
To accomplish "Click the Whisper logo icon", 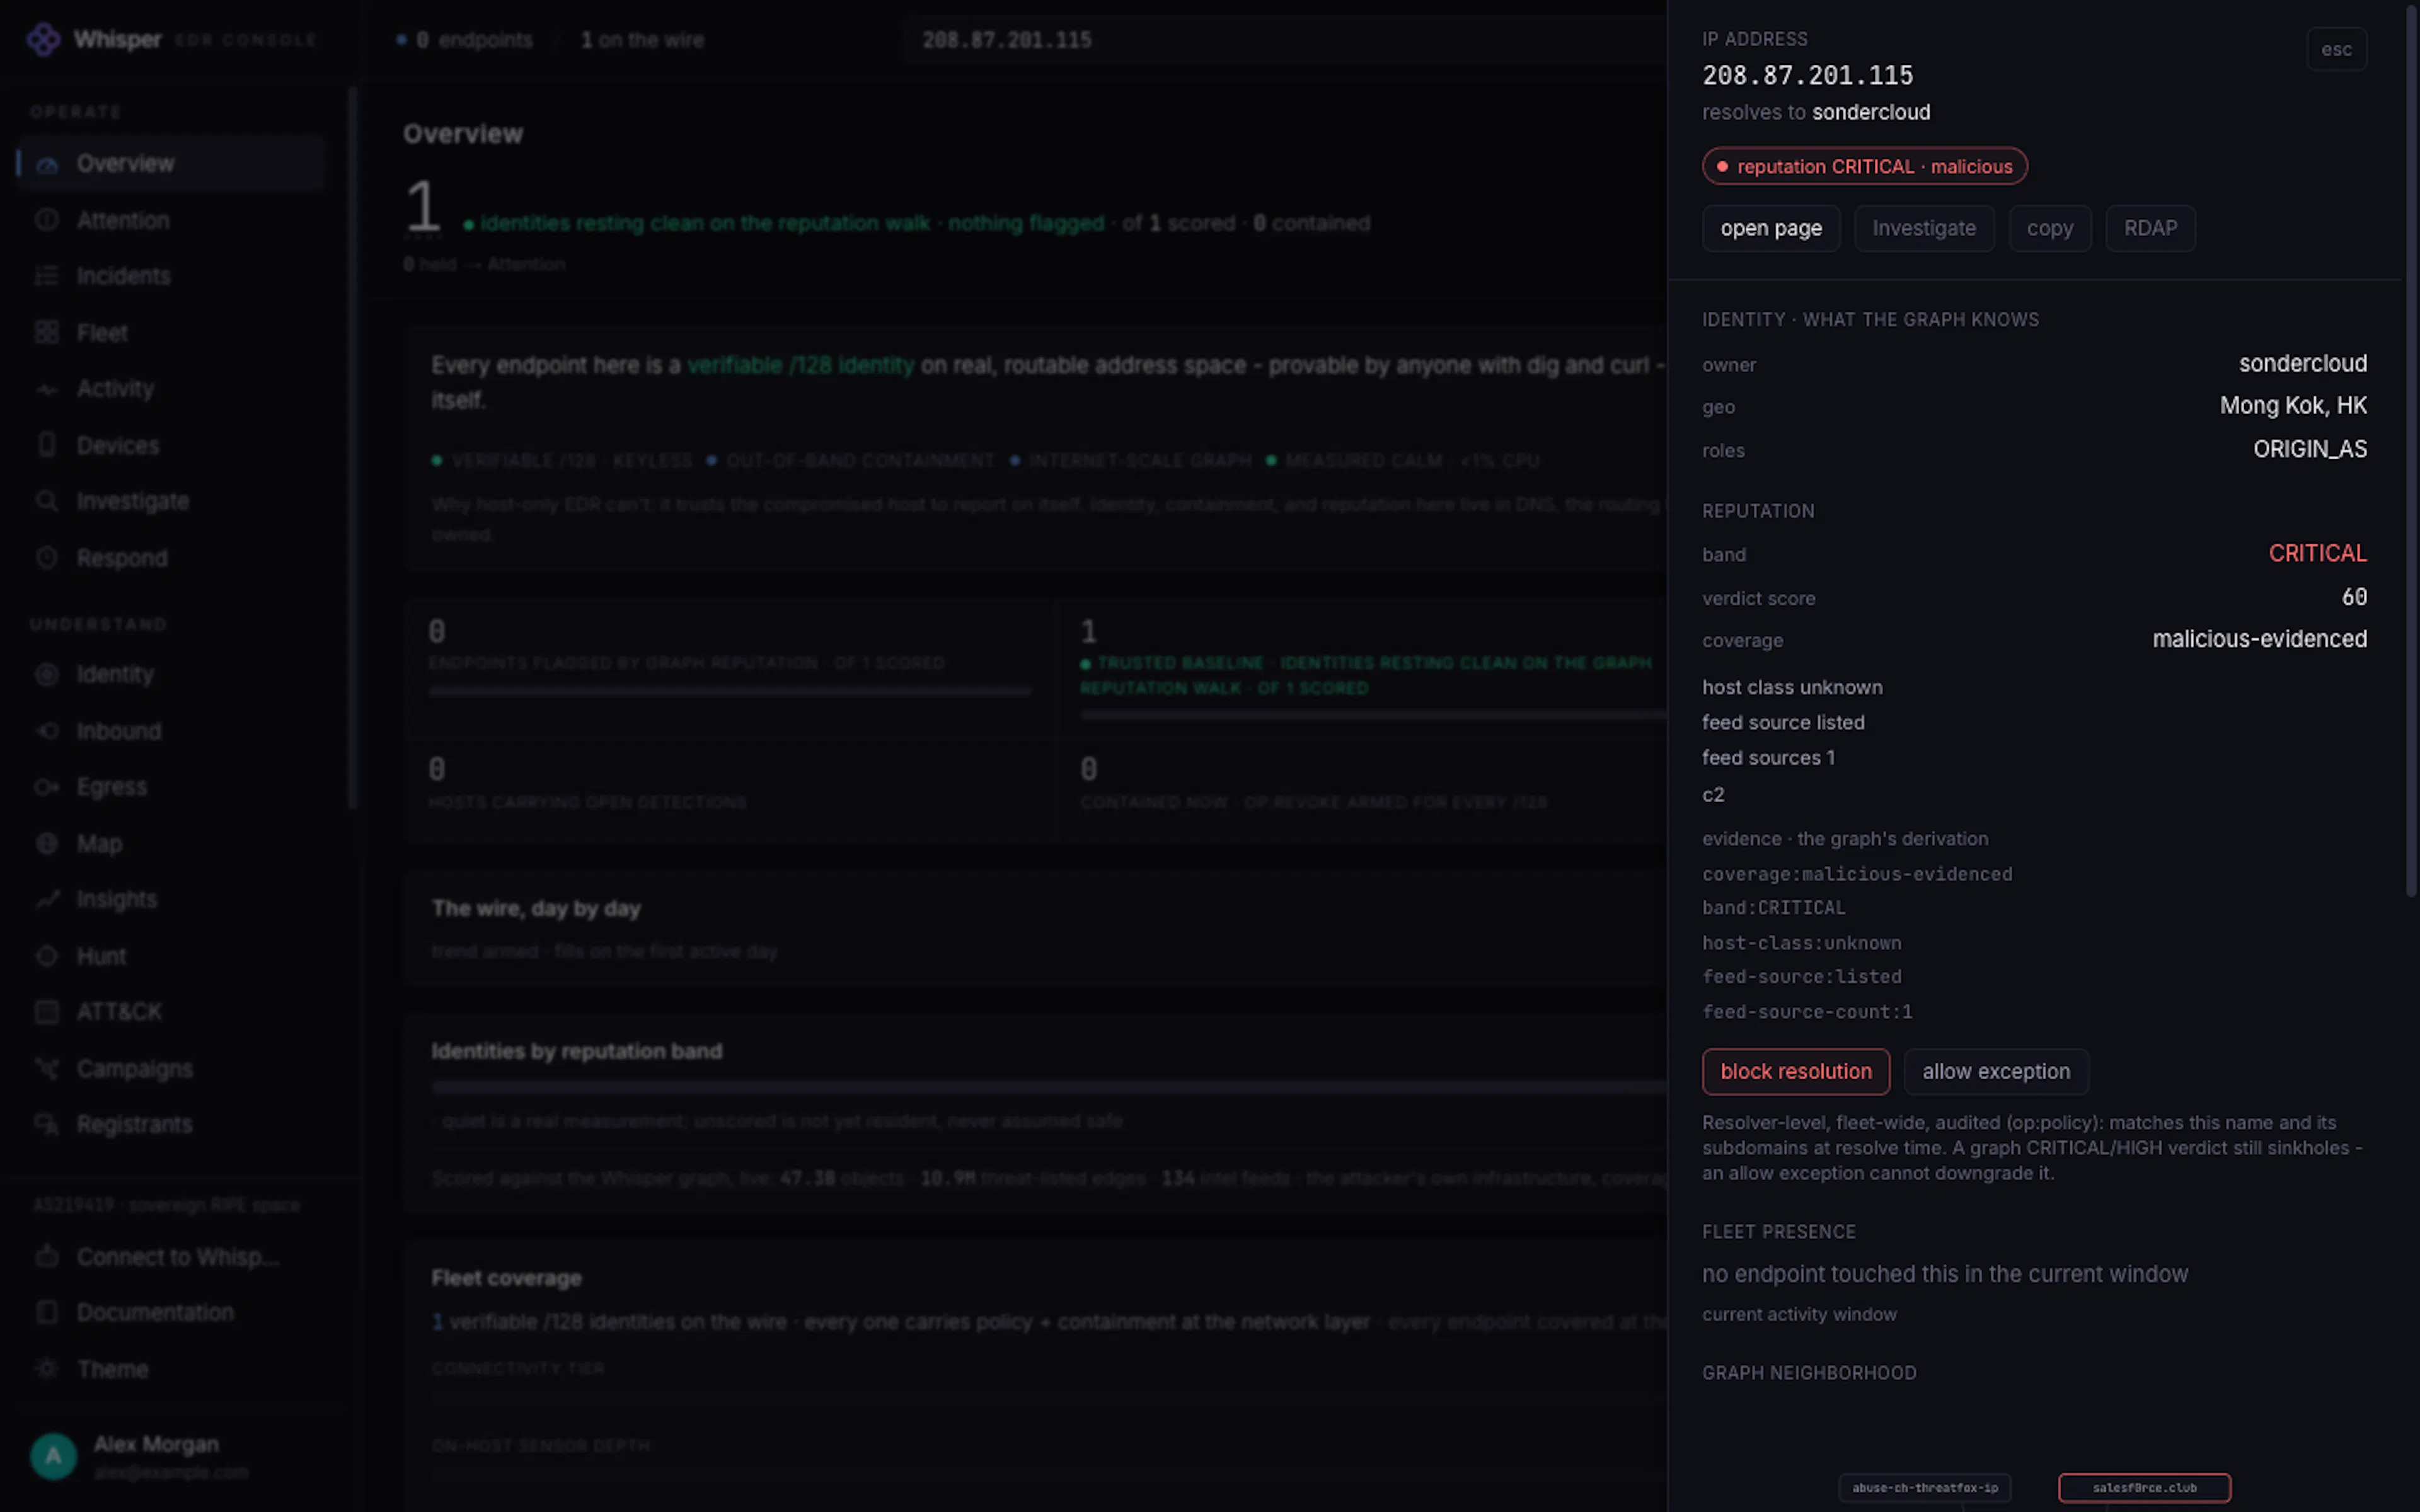I will point(43,39).
